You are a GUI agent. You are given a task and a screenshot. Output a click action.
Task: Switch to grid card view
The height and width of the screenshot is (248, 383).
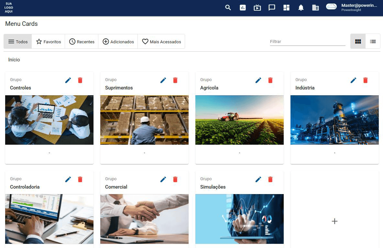pos(358,41)
